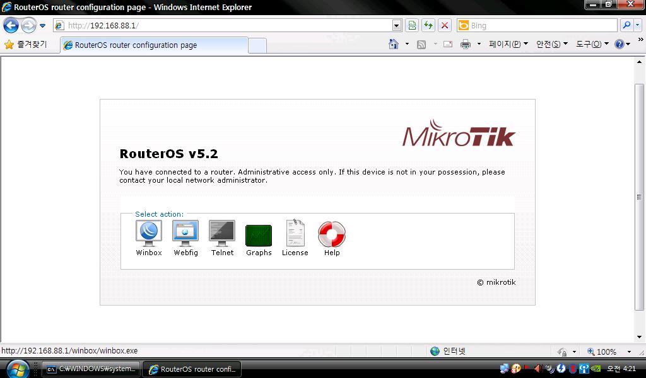Click the system clock showing 오전 4:21
The height and width of the screenshot is (378, 646).
(x=621, y=369)
